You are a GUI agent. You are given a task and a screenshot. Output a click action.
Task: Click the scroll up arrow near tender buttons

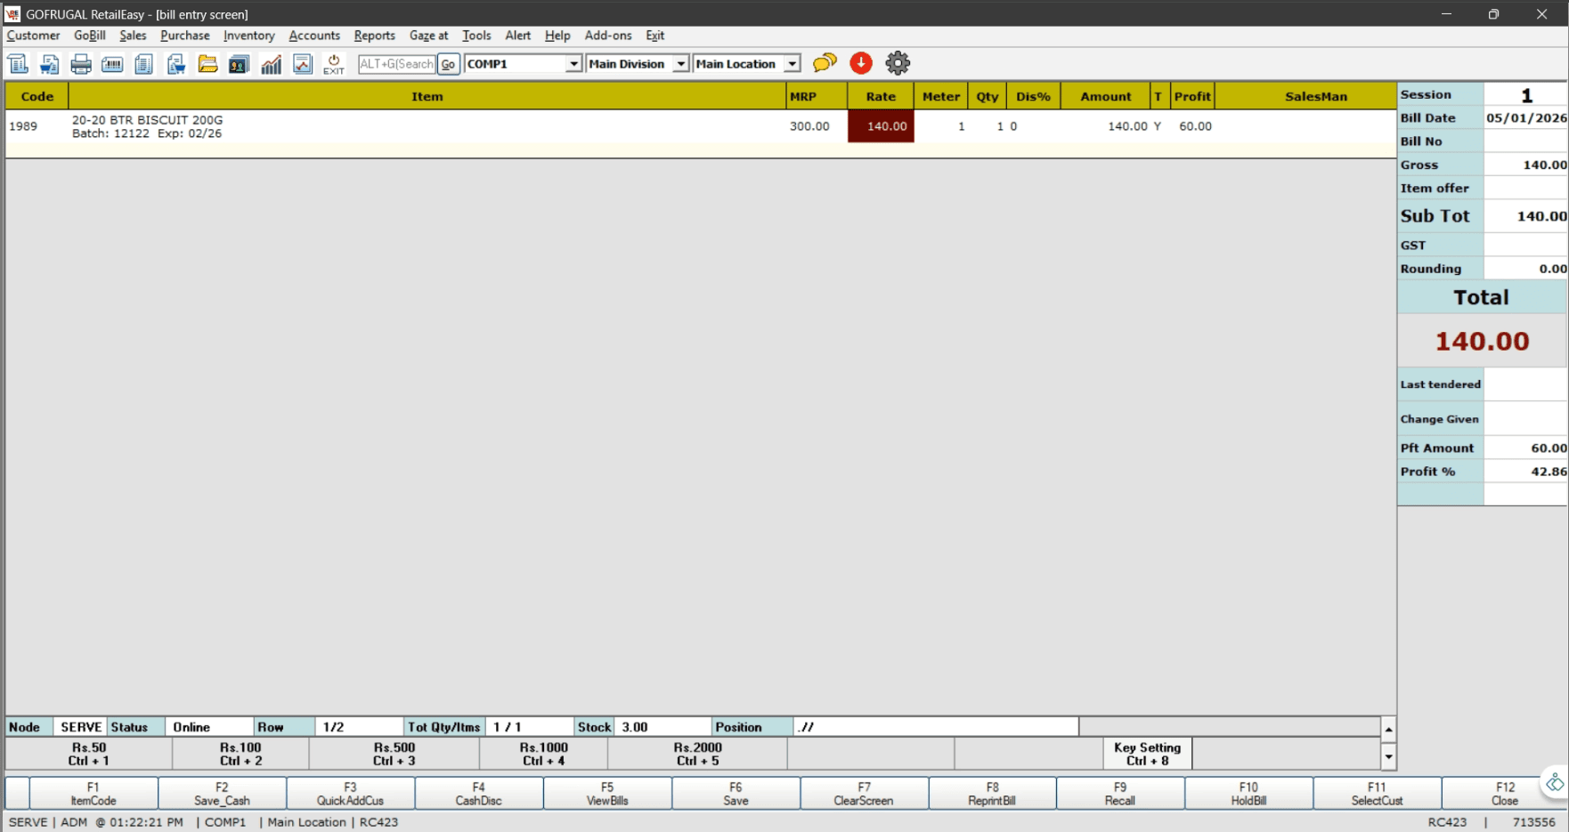(1388, 730)
